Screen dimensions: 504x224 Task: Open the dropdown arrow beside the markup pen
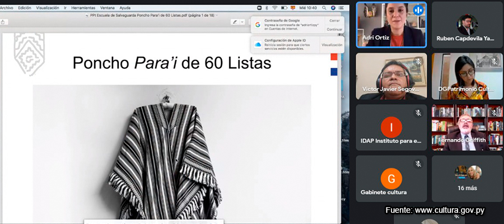tap(243, 22)
